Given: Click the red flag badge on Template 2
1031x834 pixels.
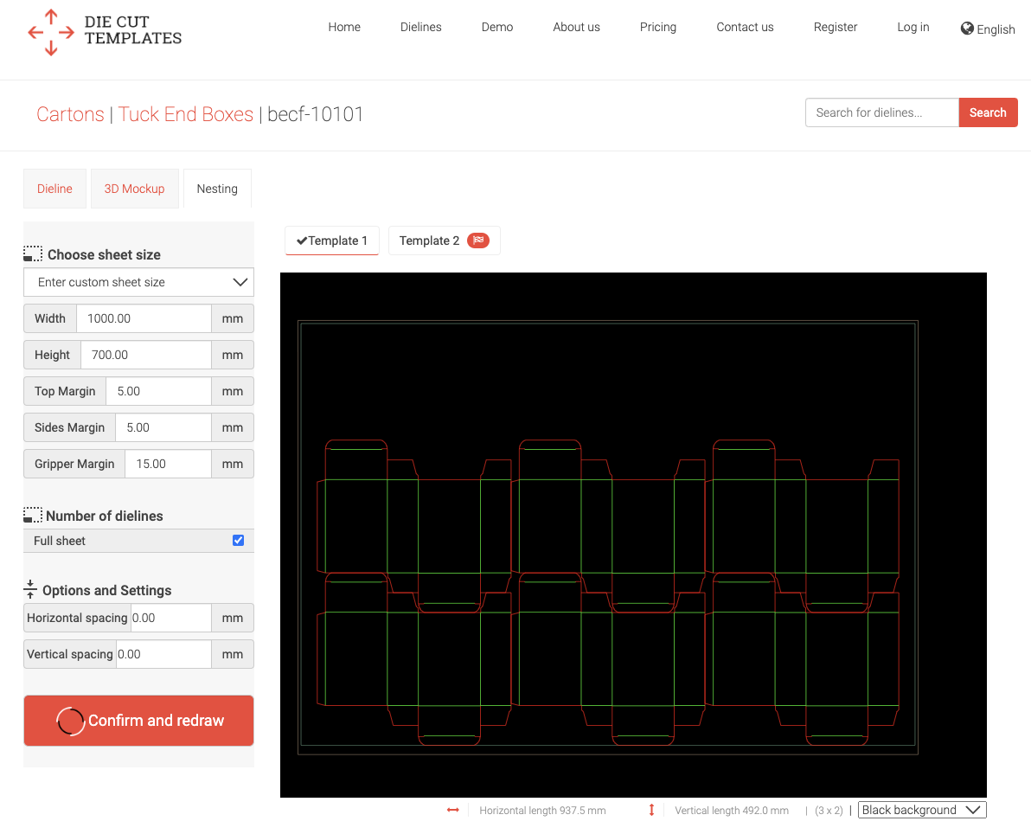Looking at the screenshot, I should tap(478, 240).
